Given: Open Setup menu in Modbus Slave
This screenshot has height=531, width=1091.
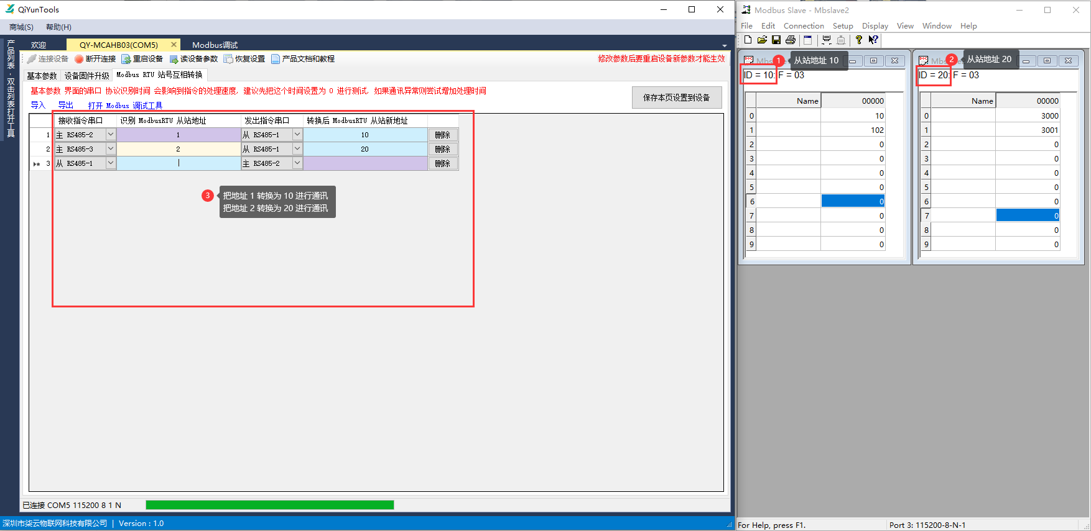Looking at the screenshot, I should pos(843,26).
